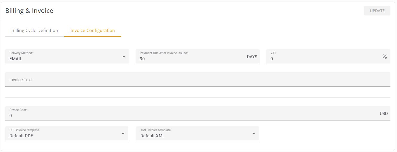Open the dropdown showing EMAIL value
The width and height of the screenshot is (397, 152).
63,59
